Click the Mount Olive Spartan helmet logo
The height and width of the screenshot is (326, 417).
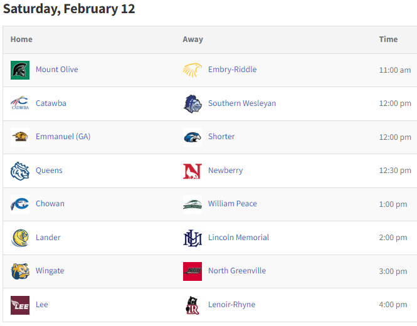[x=20, y=70]
